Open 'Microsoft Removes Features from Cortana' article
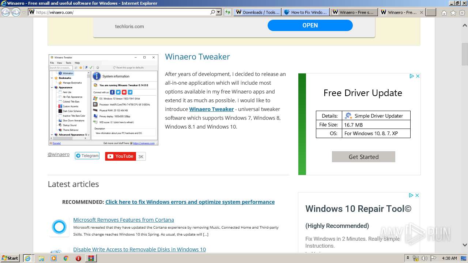 (124, 220)
